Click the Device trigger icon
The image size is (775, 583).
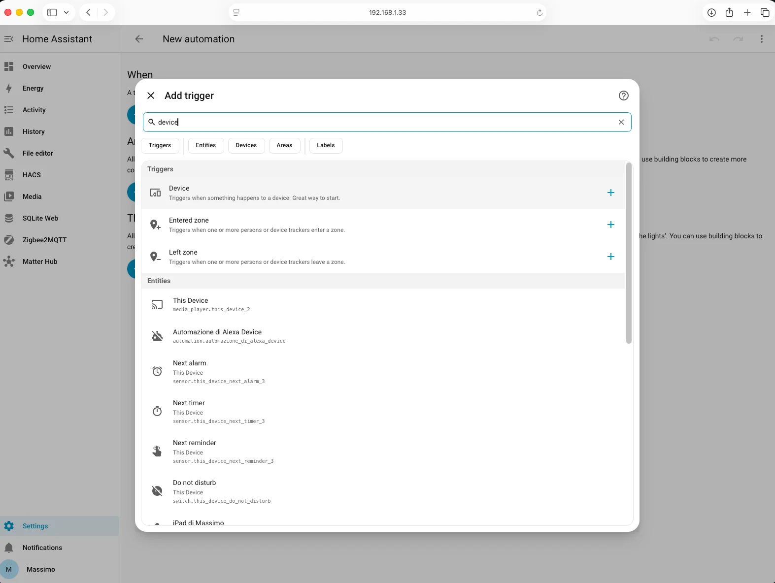pyautogui.click(x=155, y=193)
